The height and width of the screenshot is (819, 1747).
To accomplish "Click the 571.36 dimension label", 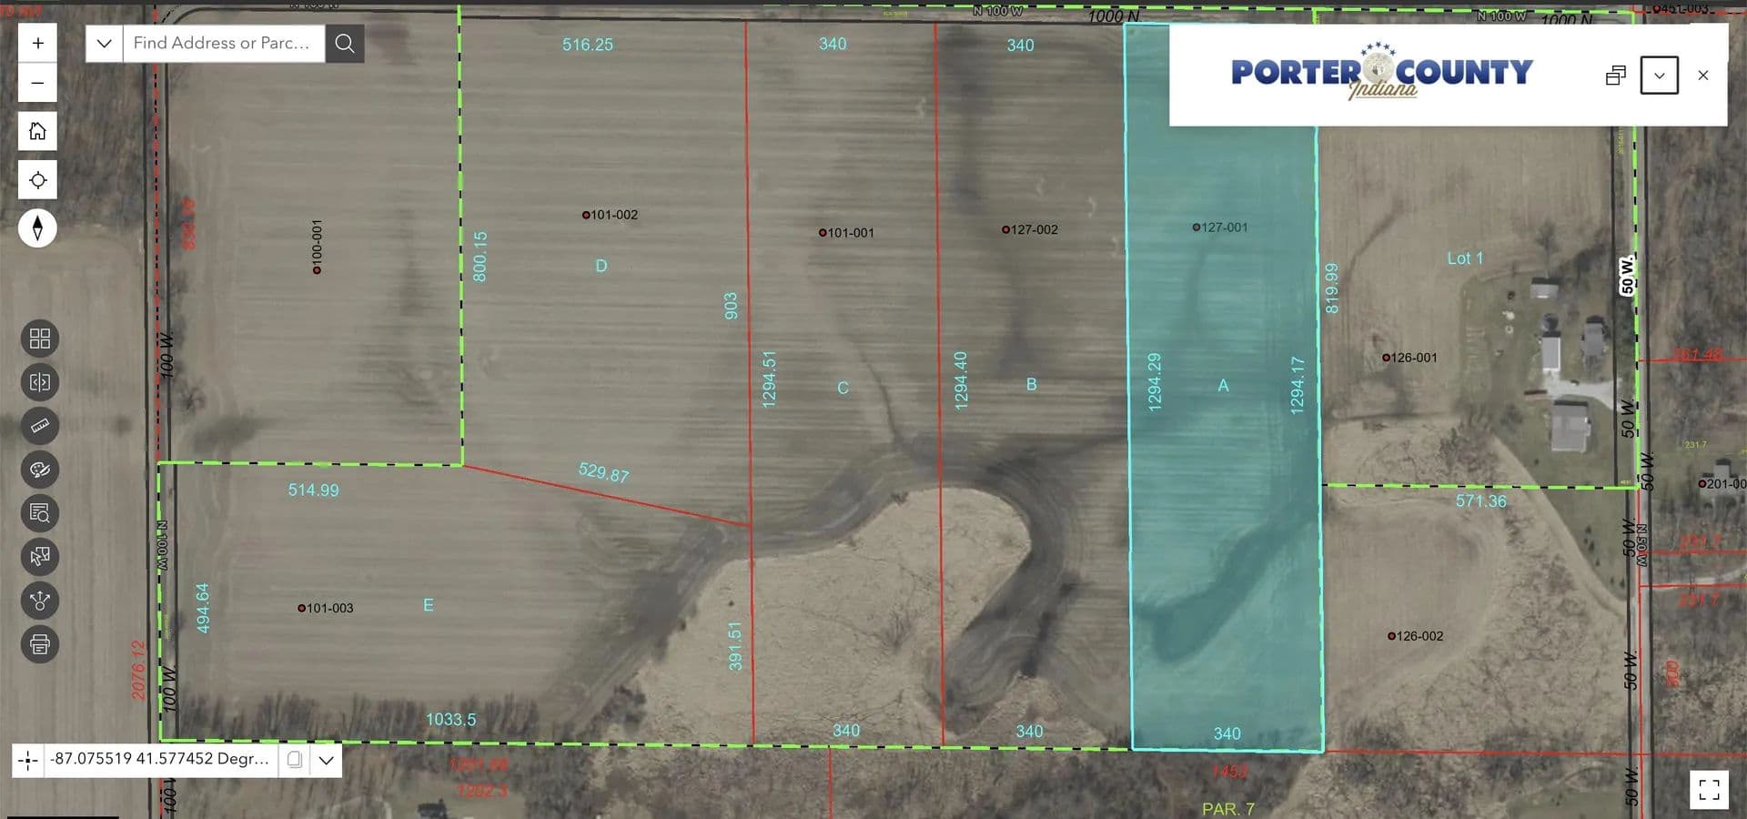I will (1480, 501).
